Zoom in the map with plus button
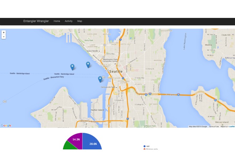This screenshot has height=167, width=235. (x=4, y=32)
